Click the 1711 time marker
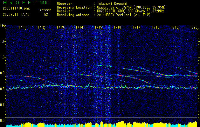200x127 pixels. (22, 27)
